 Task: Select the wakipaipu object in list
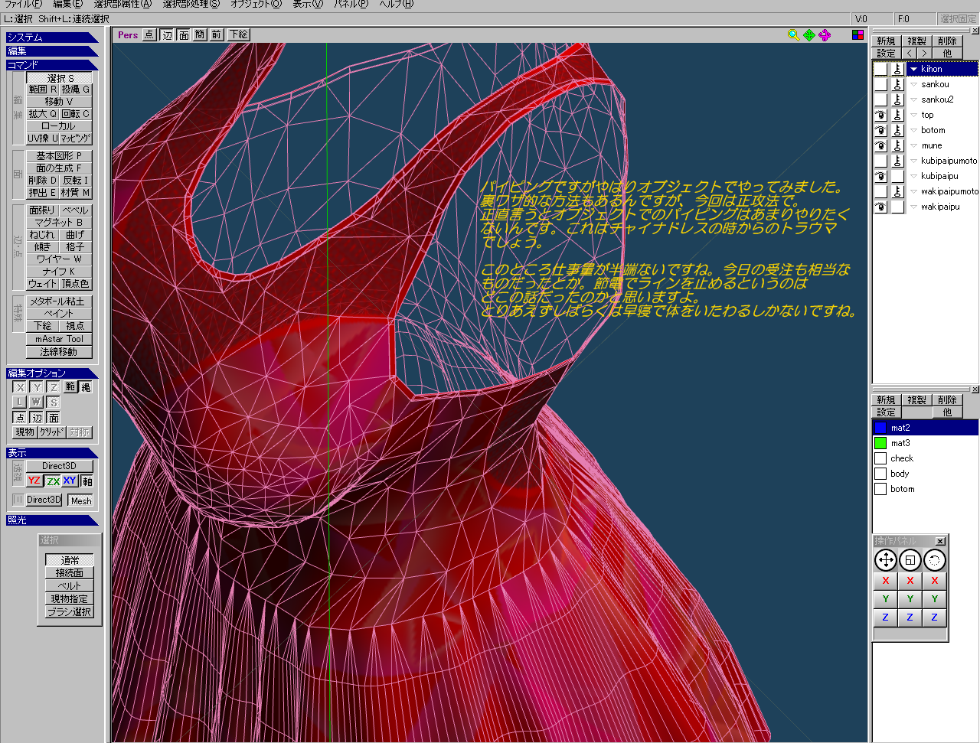point(939,207)
